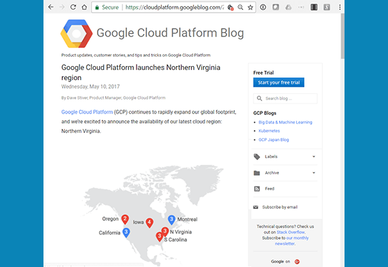
Task: Click the California blue map pin
Action: [x=126, y=233]
